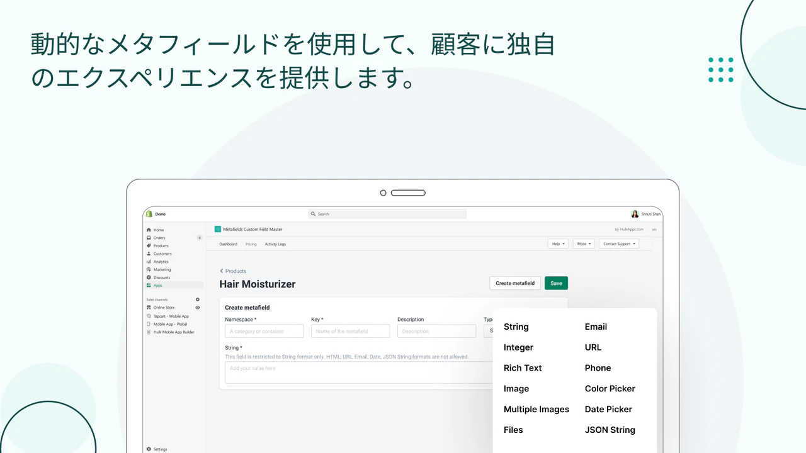Choose Color Picker from type list

coord(610,389)
